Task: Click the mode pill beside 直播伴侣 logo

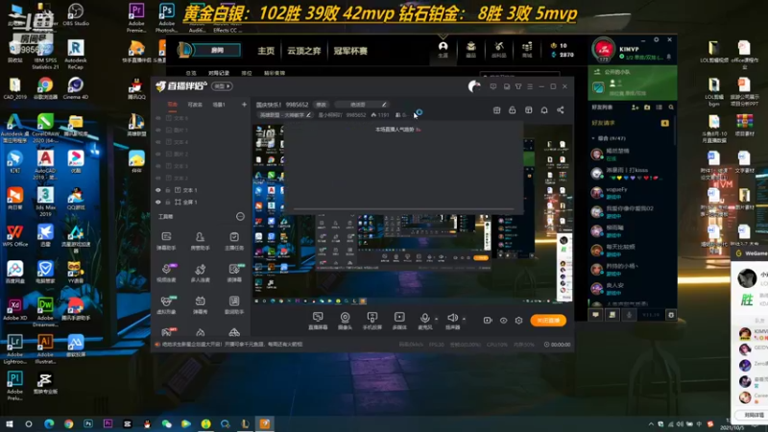Action: 222,86
